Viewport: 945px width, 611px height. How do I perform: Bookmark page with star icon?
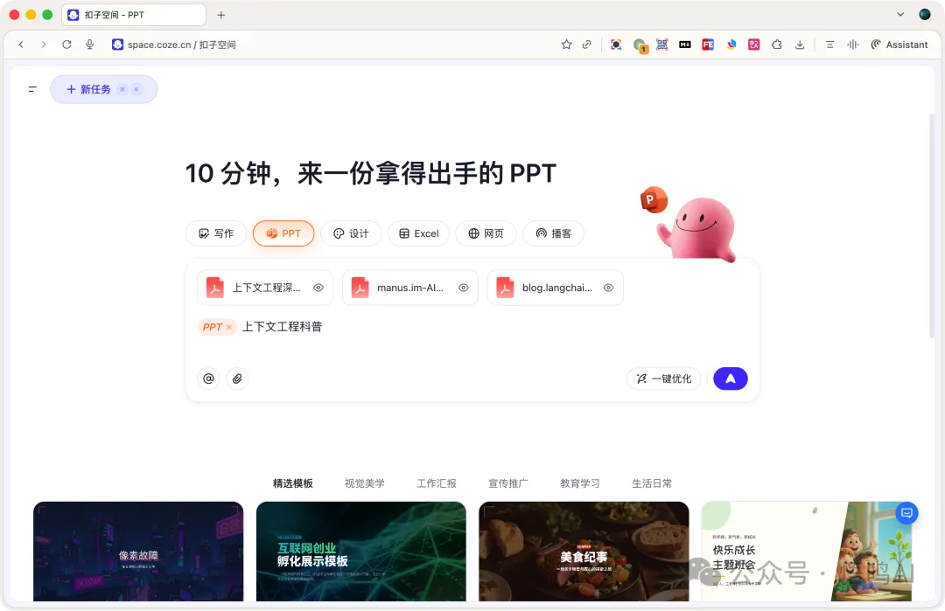[x=566, y=45]
